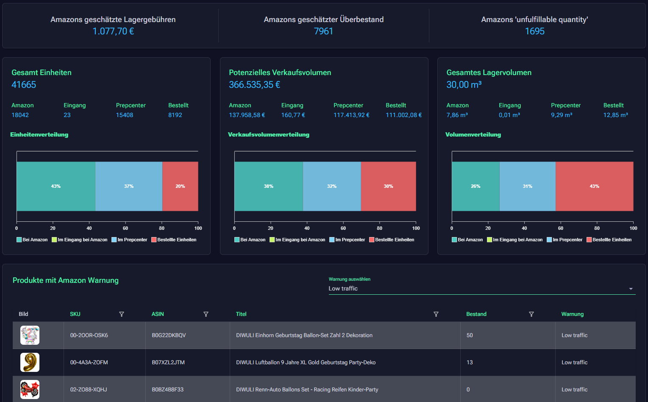Image resolution: width=648 pixels, height=402 pixels.
Task: Open the filter for the SKU column
Action: (x=122, y=314)
